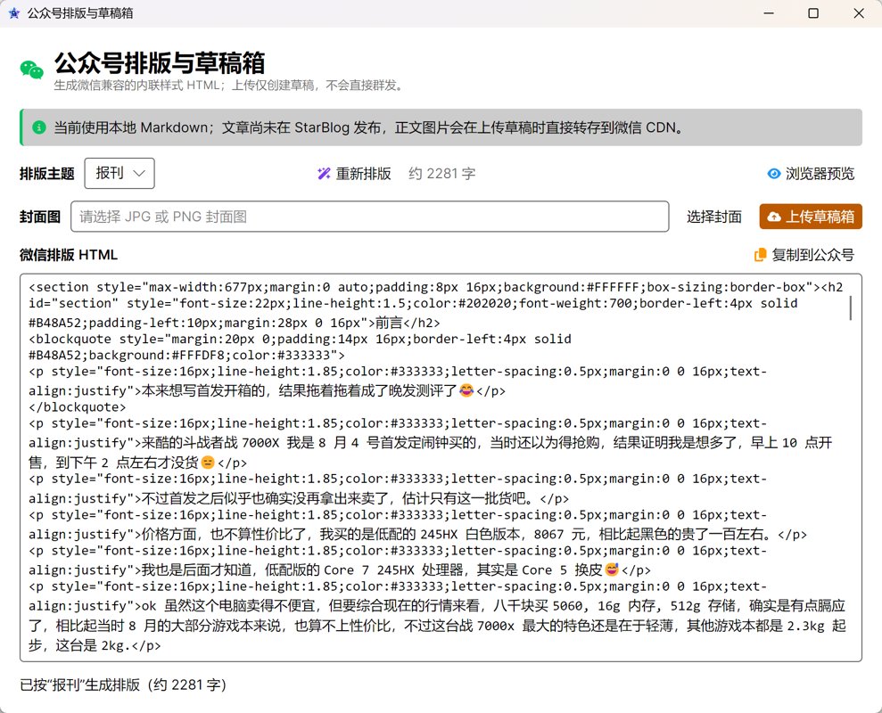Click the last line 步，这台是 2kg.</p>
The height and width of the screenshot is (713, 882).
[95, 646]
